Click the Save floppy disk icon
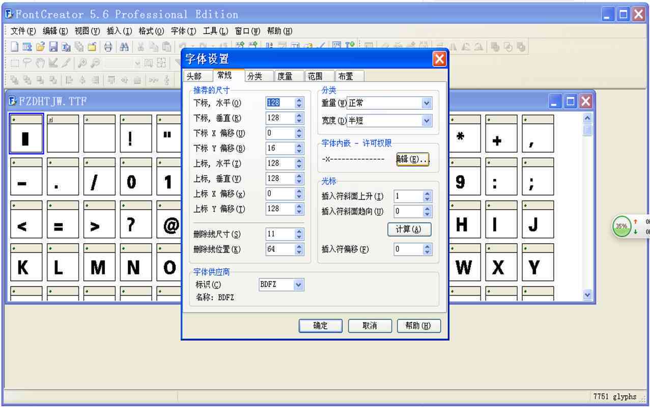Screen dimensions: 650x407 (x=53, y=47)
